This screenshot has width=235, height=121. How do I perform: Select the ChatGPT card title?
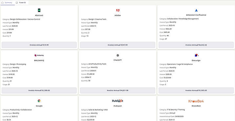[x=118, y=60]
